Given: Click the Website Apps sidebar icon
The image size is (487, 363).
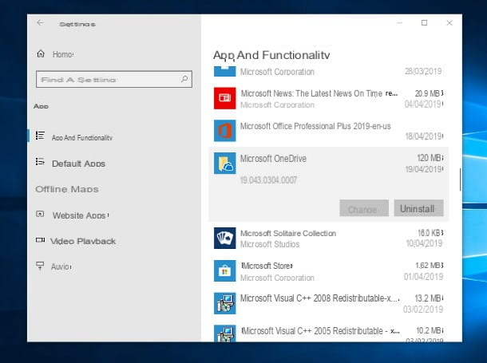Looking at the screenshot, I should pos(40,214).
